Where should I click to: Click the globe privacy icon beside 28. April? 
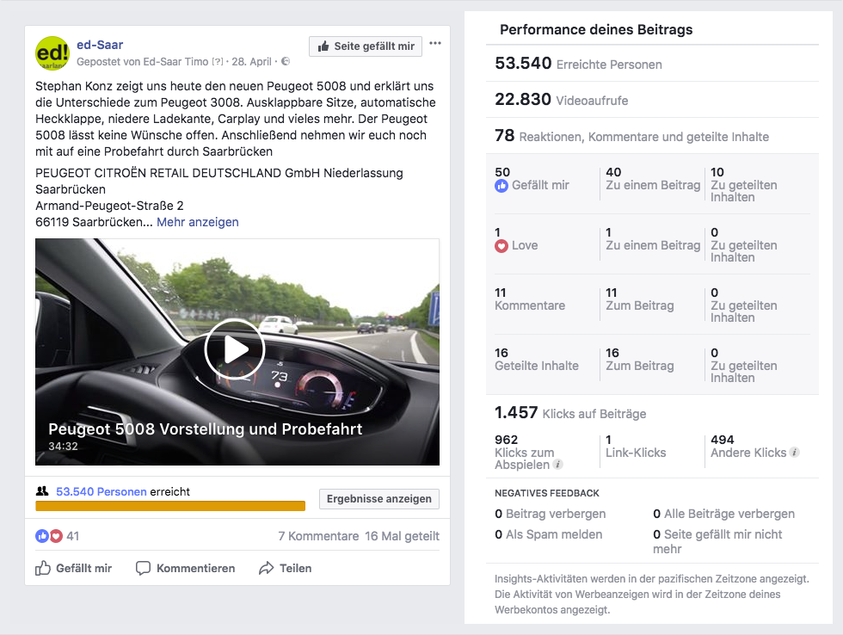click(x=286, y=61)
